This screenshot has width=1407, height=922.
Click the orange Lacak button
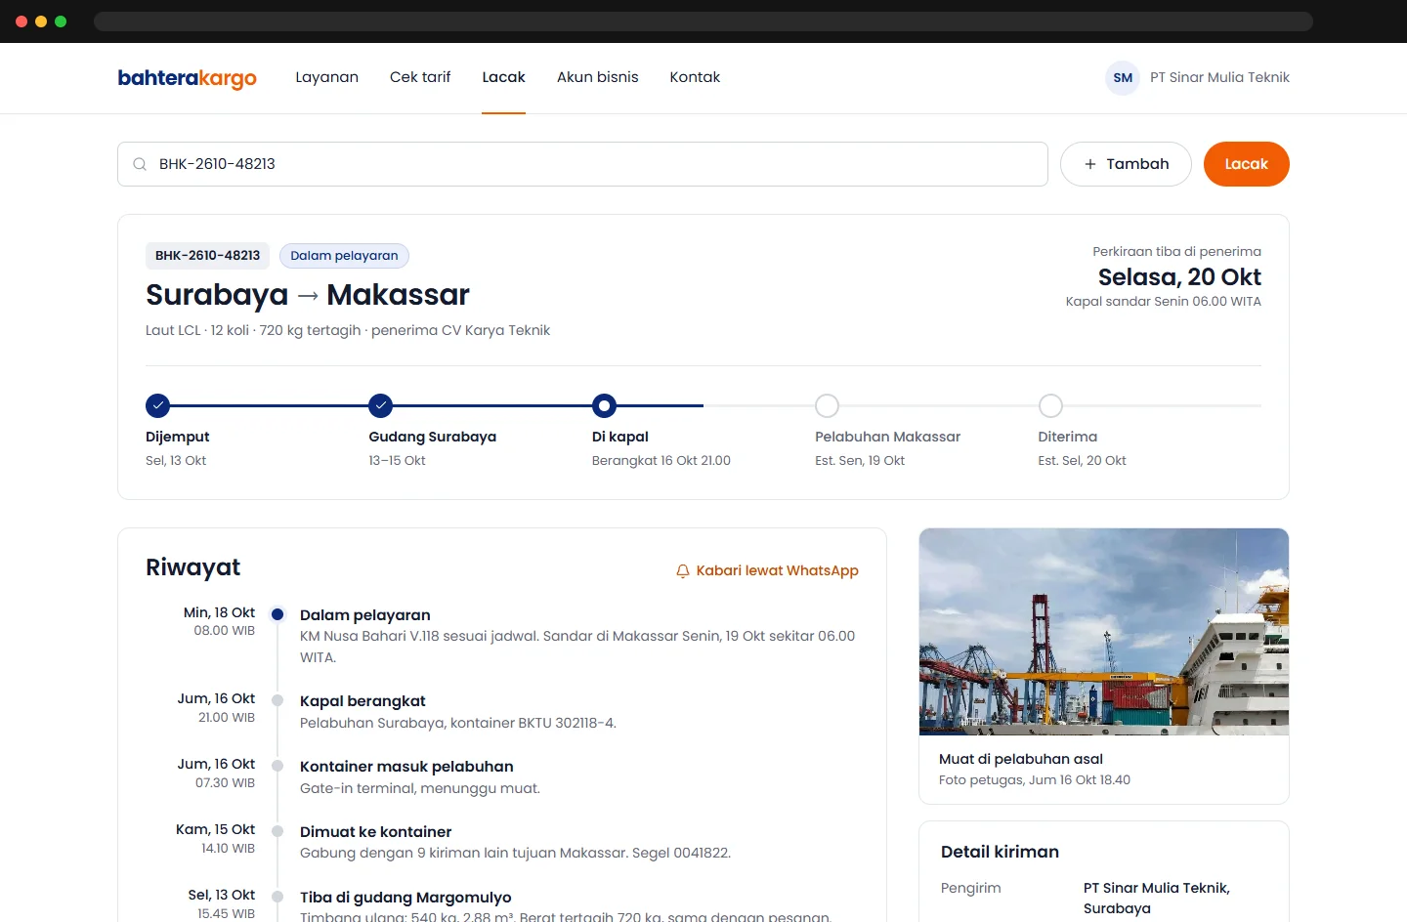[1247, 164]
